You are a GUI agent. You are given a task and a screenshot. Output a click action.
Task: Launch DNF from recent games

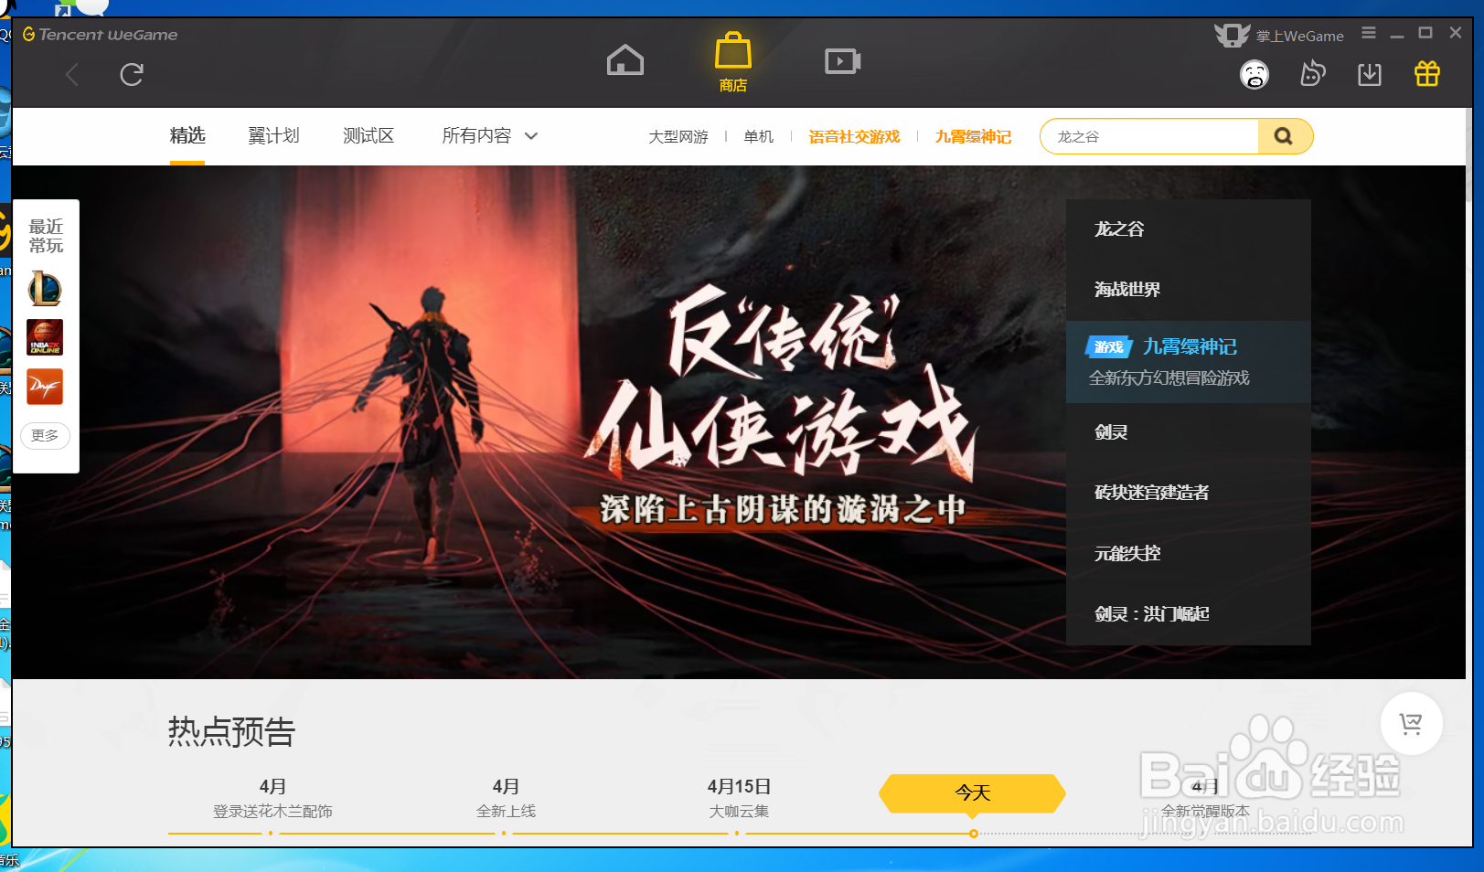45,387
